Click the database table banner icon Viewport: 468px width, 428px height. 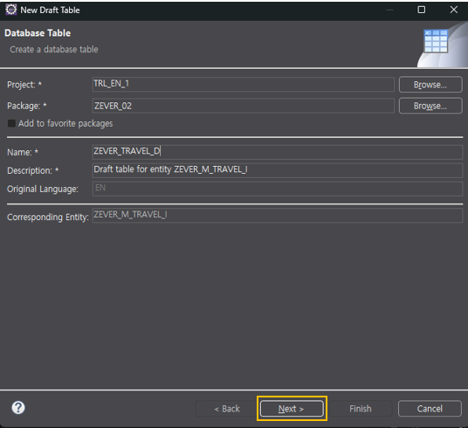click(x=436, y=41)
